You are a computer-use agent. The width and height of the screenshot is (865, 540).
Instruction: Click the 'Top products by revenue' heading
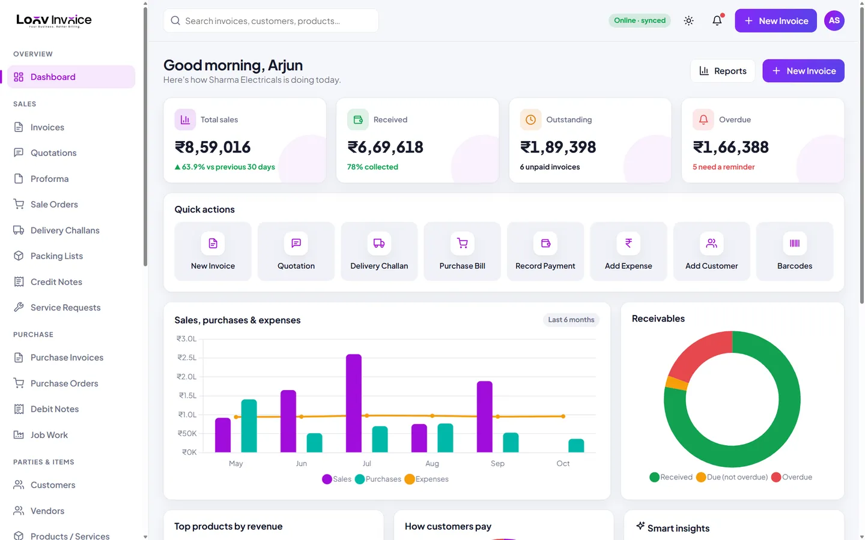[228, 526]
